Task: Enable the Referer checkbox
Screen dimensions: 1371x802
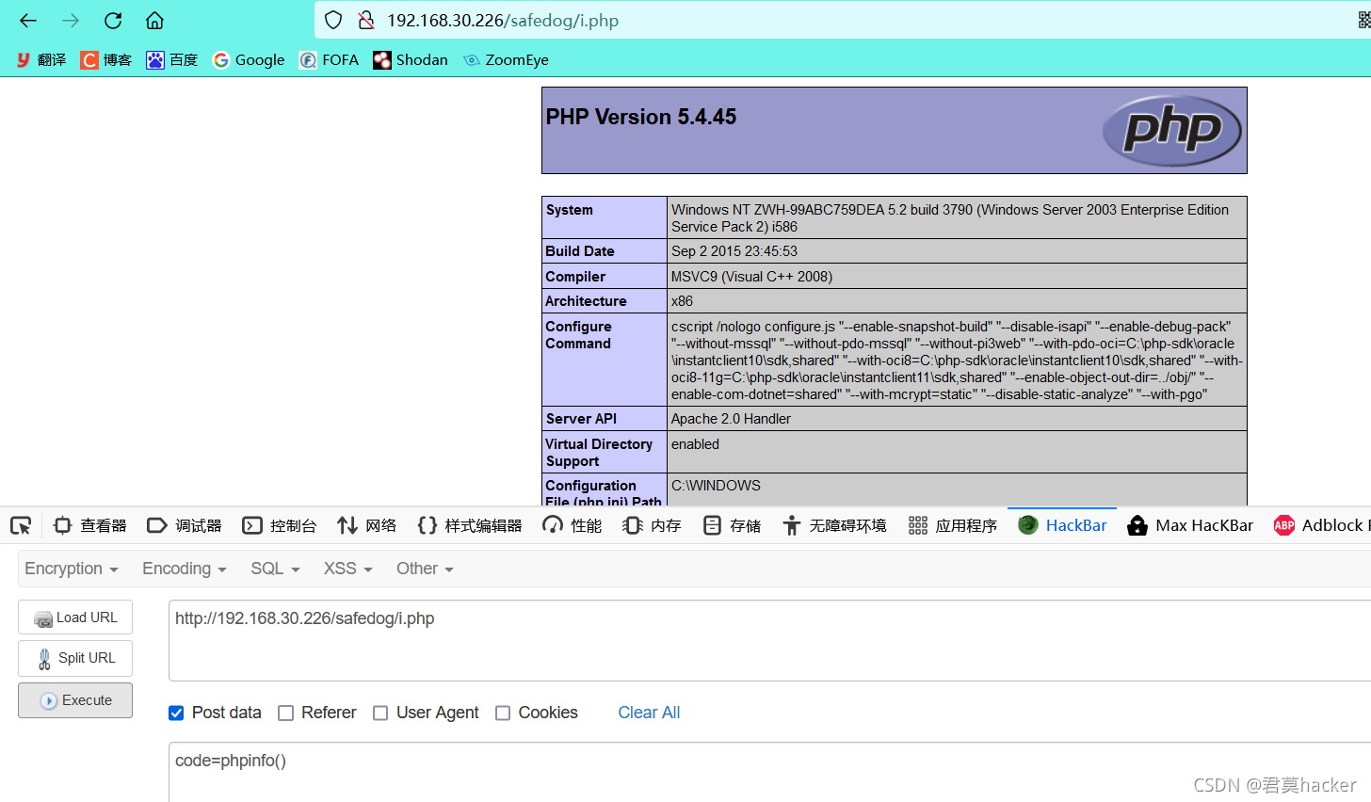Action: click(286, 713)
